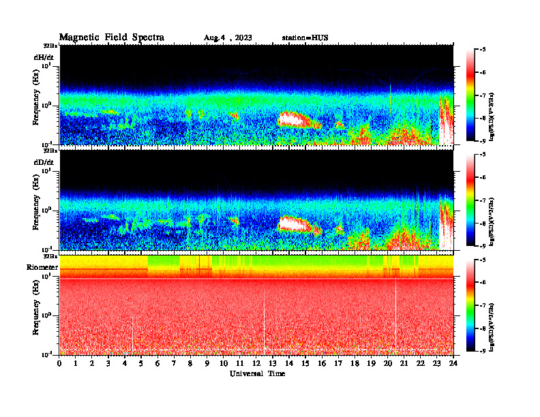Click the log(PSD) label beside Riometer color bar
The height and width of the screenshot is (417, 540).
tap(492, 327)
